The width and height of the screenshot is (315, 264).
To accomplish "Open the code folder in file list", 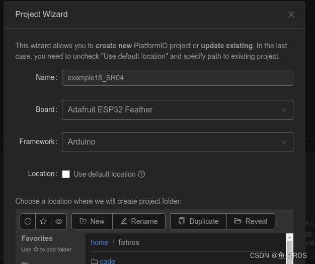I will click(107, 261).
